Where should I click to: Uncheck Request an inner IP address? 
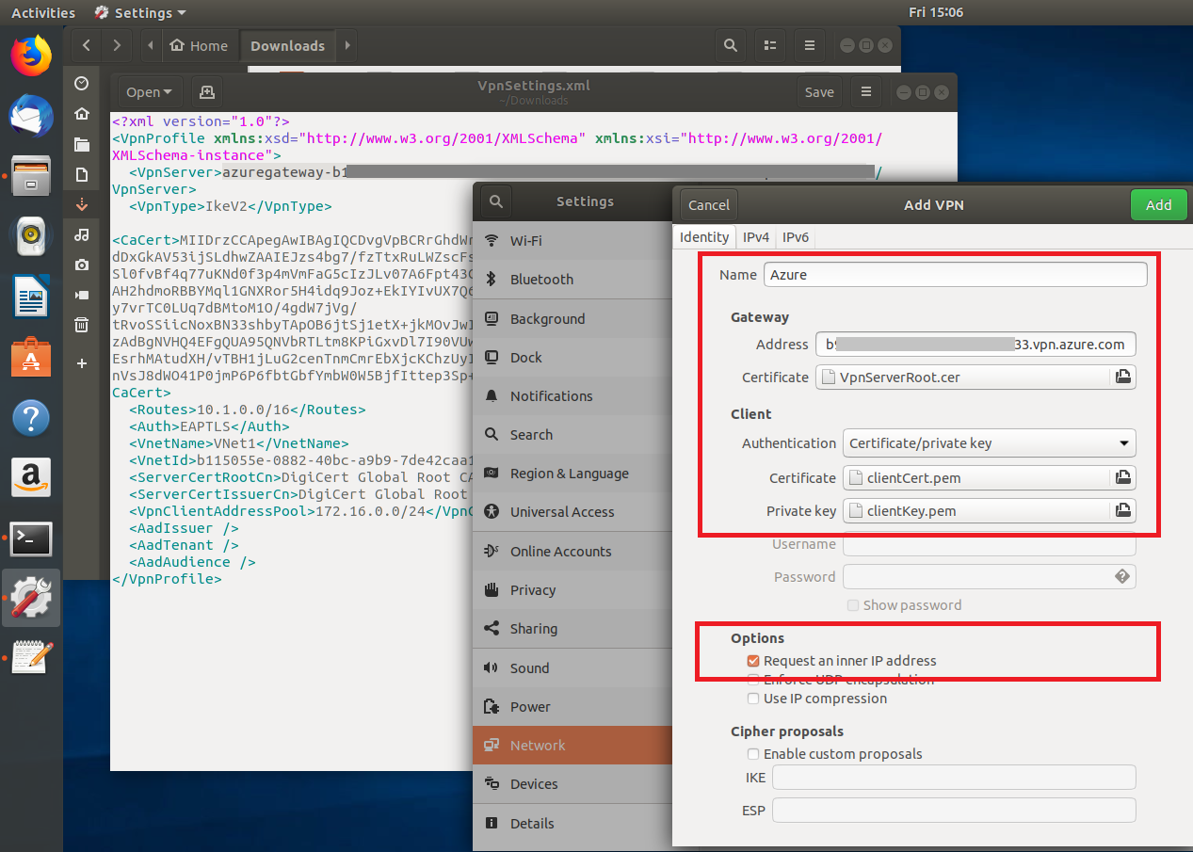[x=753, y=661]
